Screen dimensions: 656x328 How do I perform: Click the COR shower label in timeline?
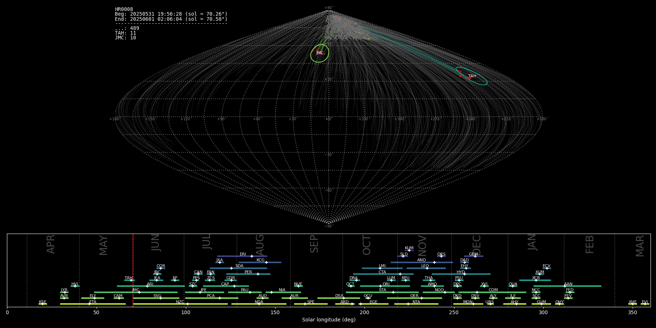tap(161, 266)
